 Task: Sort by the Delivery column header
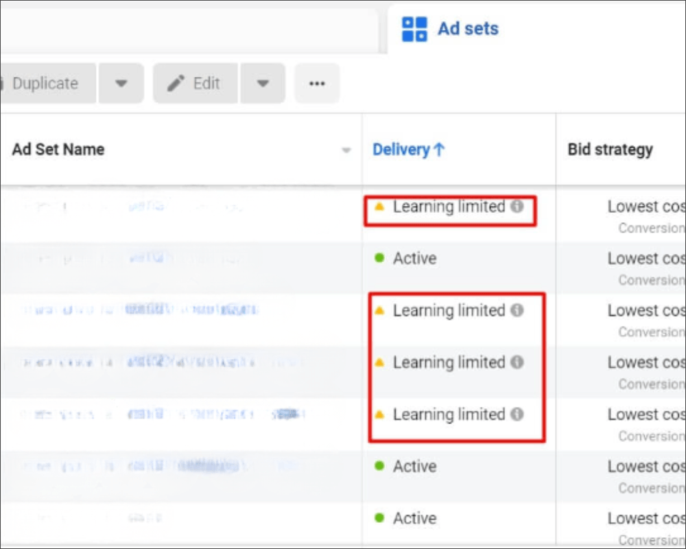click(x=409, y=150)
